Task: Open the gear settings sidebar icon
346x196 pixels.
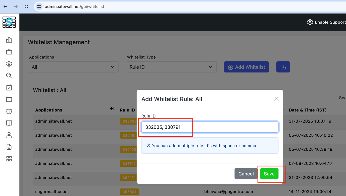Action: point(9,64)
